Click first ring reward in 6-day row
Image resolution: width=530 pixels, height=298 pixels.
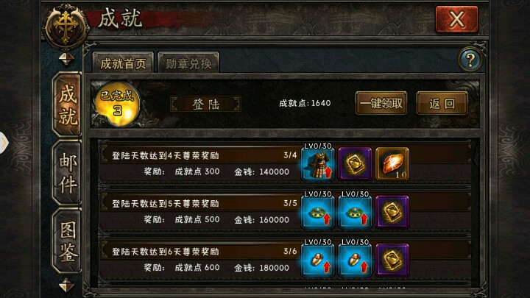318,260
